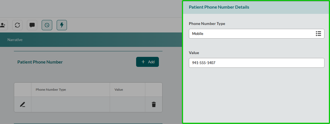Delete the phone row with trash icon
Viewport: 330px width, 124px height.
click(154, 105)
